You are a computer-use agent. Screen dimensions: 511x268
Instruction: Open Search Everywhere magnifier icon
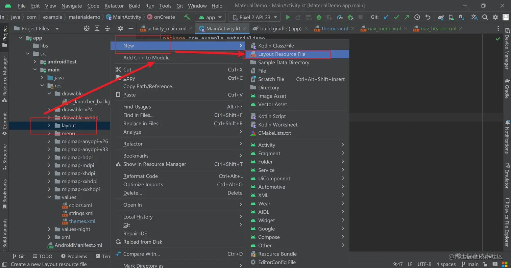(485, 17)
